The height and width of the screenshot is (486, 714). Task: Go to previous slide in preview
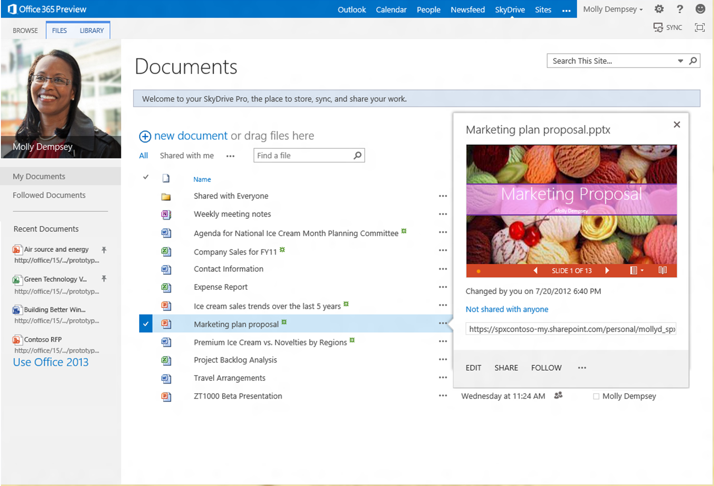[535, 271]
